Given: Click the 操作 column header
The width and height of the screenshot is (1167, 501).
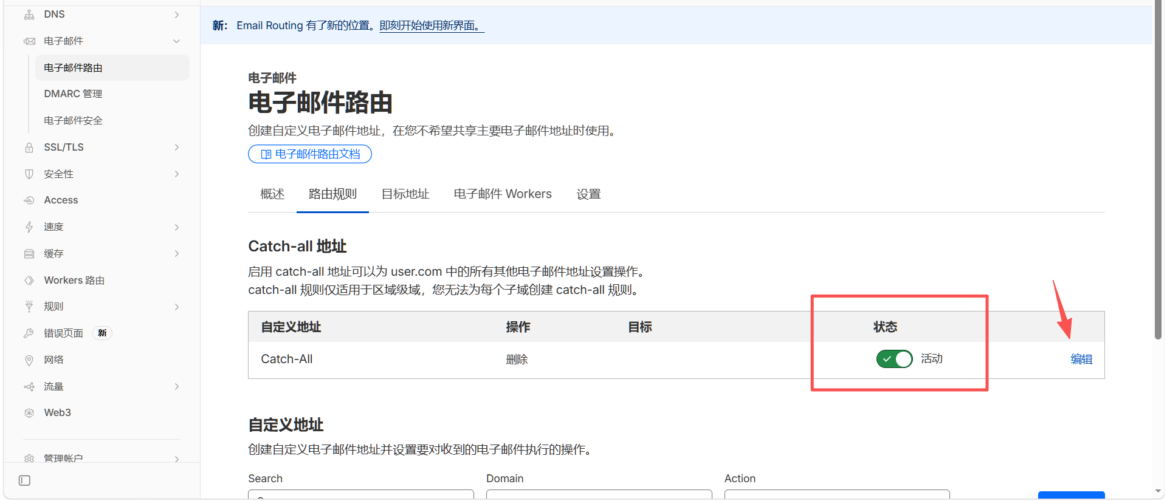Looking at the screenshot, I should (x=518, y=327).
